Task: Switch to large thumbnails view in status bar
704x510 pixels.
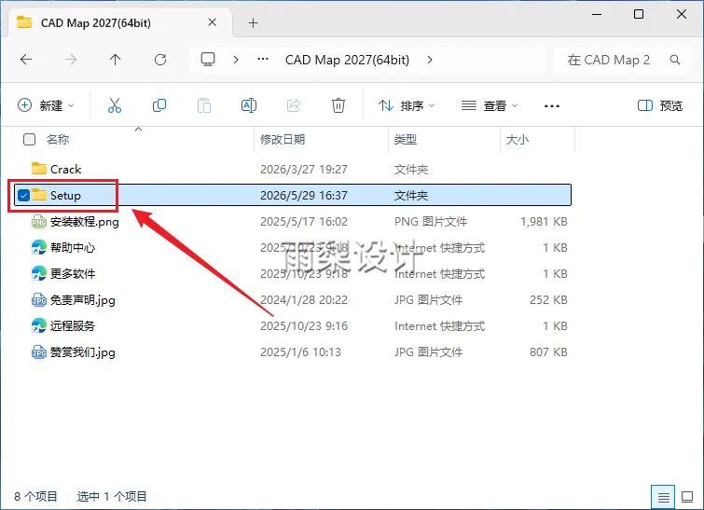Action: (x=687, y=497)
